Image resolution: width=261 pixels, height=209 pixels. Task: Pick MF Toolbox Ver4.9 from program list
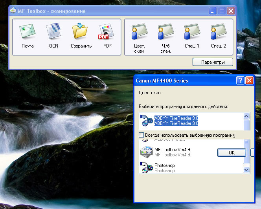coord(172,152)
